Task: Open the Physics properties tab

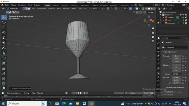Action: pyautogui.click(x=158, y=85)
